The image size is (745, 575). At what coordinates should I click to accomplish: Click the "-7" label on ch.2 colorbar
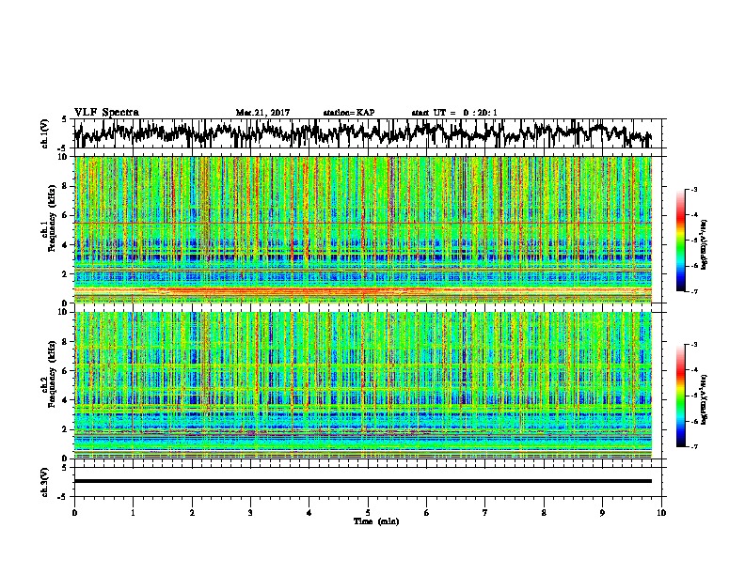(x=693, y=446)
